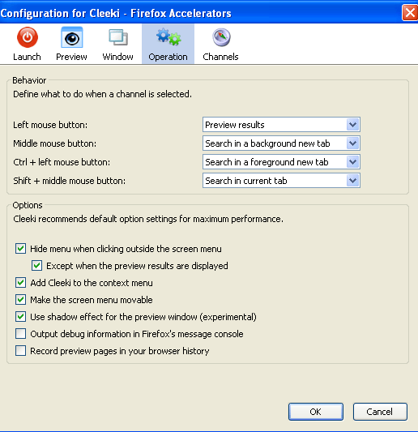Click the 'Define what to do when a channel is selected.' text
The height and width of the screenshot is (432, 418).
[x=102, y=94]
